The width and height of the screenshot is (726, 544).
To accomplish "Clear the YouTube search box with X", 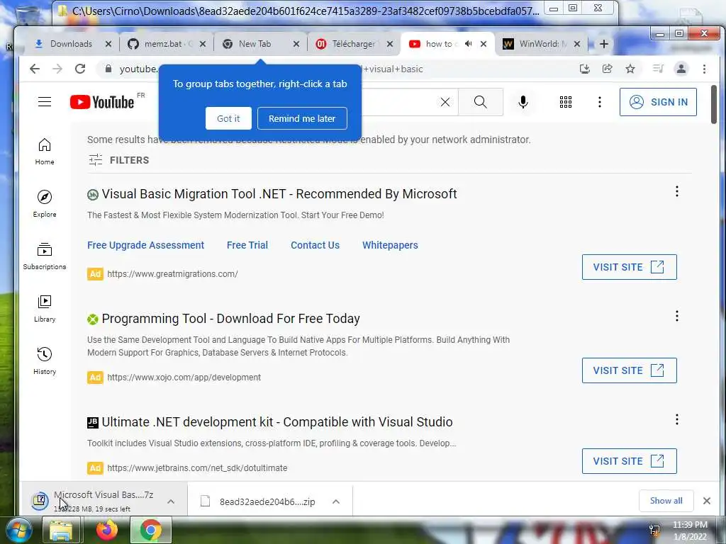I will (x=445, y=102).
